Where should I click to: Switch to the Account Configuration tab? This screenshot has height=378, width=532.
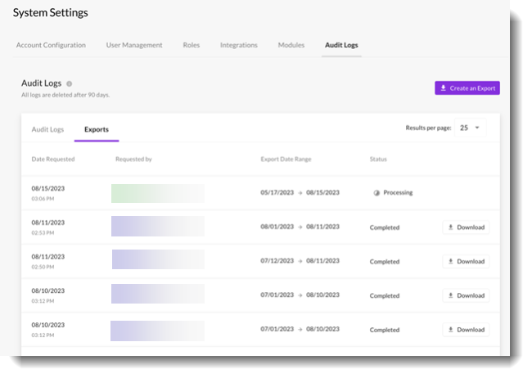pos(51,45)
